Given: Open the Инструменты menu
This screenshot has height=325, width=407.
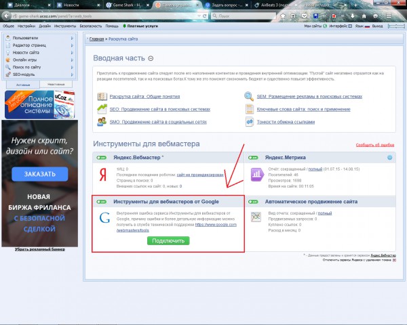Looking at the screenshot, I should (65, 26).
